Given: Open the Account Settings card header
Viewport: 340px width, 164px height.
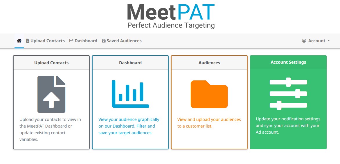Looking at the screenshot, I should (288, 62).
